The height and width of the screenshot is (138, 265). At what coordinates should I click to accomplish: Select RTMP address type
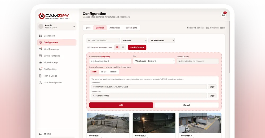(95, 72)
